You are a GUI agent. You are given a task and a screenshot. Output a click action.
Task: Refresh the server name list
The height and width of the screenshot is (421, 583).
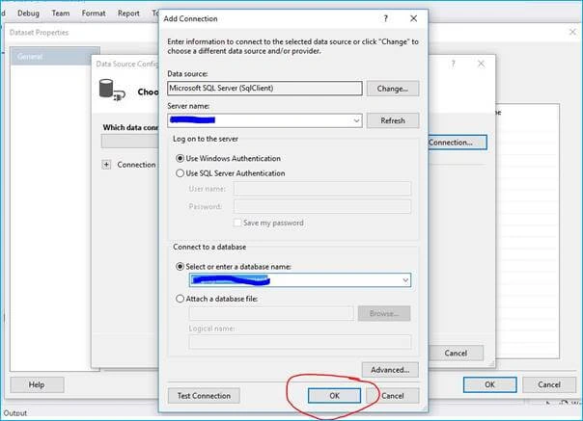[x=393, y=120]
